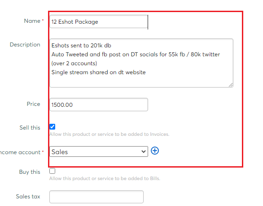
Task: Add a new income account with plus icon
Action: [155, 151]
